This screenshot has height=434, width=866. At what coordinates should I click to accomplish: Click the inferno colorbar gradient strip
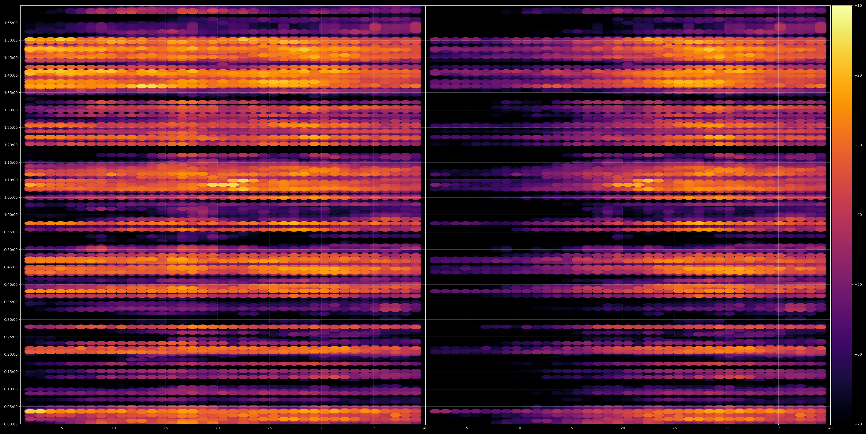point(842,215)
